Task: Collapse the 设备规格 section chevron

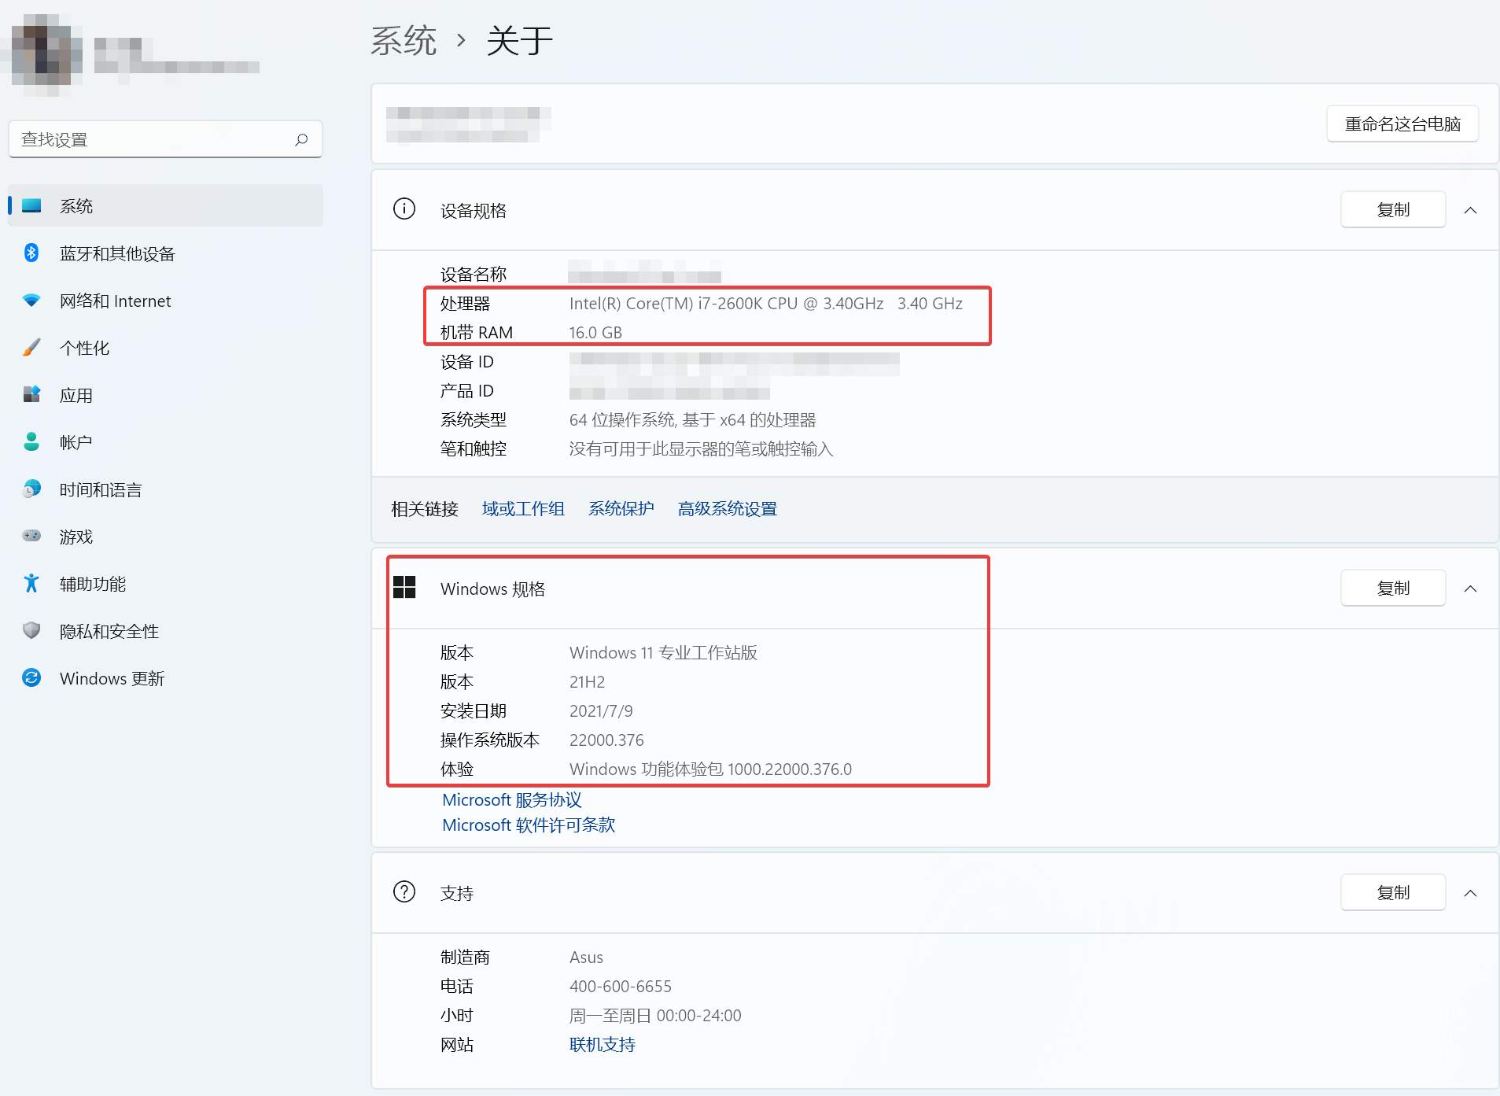Action: [1470, 210]
